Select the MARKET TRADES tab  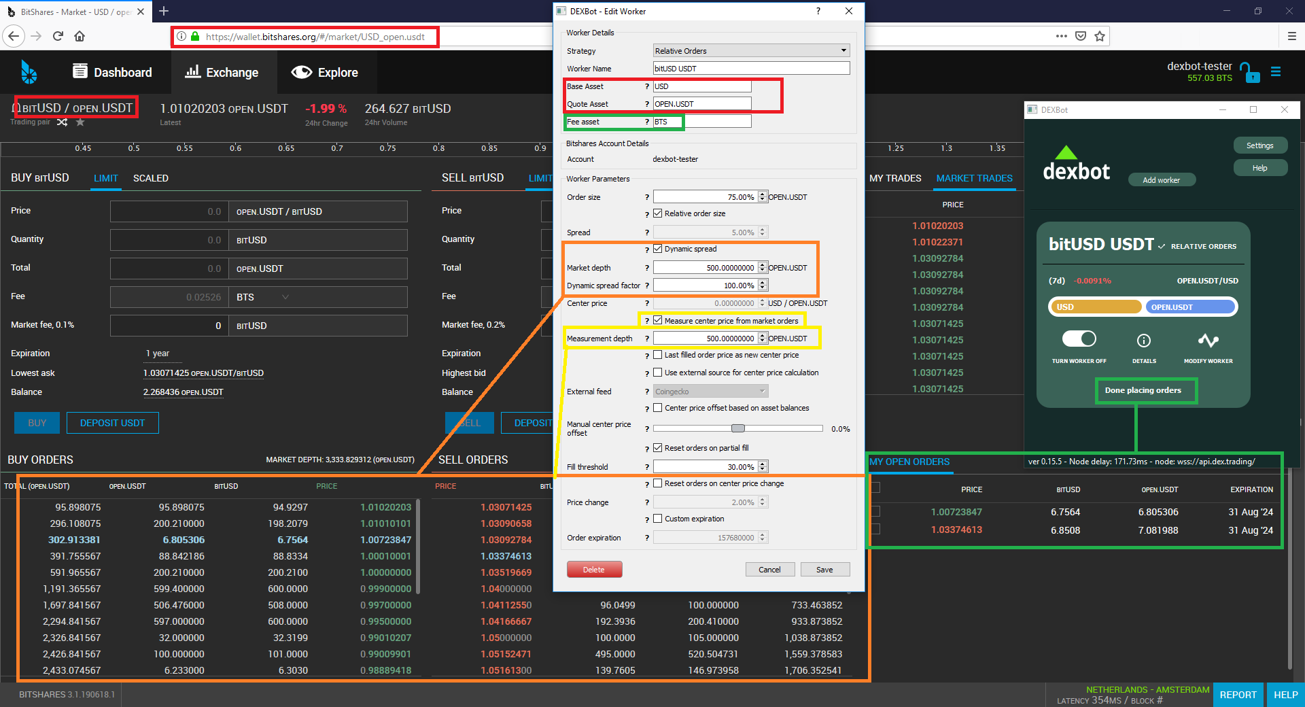[974, 178]
